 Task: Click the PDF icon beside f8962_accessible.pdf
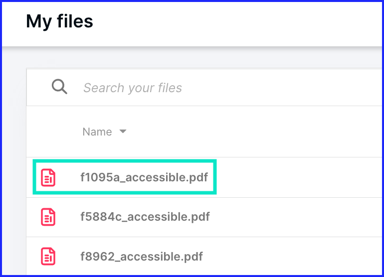coord(48,256)
